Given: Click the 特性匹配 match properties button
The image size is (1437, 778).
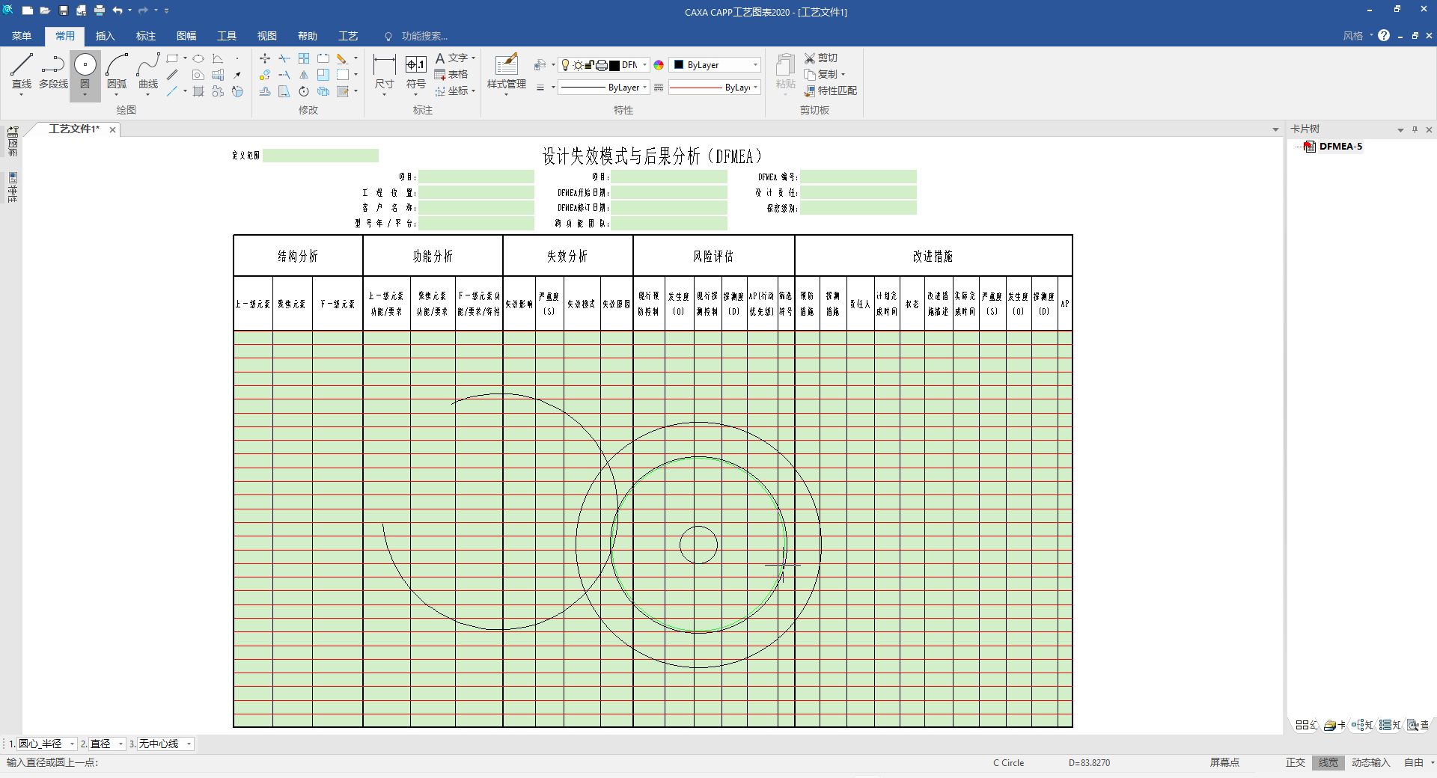Looking at the screenshot, I should [831, 91].
